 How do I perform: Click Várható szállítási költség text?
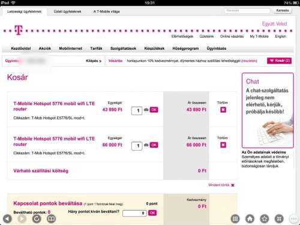pyautogui.click(x=41, y=171)
